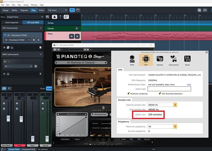Go to next Pianoteq preset arrow
Image resolution: width=212 pixels, height=151 pixels.
pyautogui.click(x=106, y=62)
